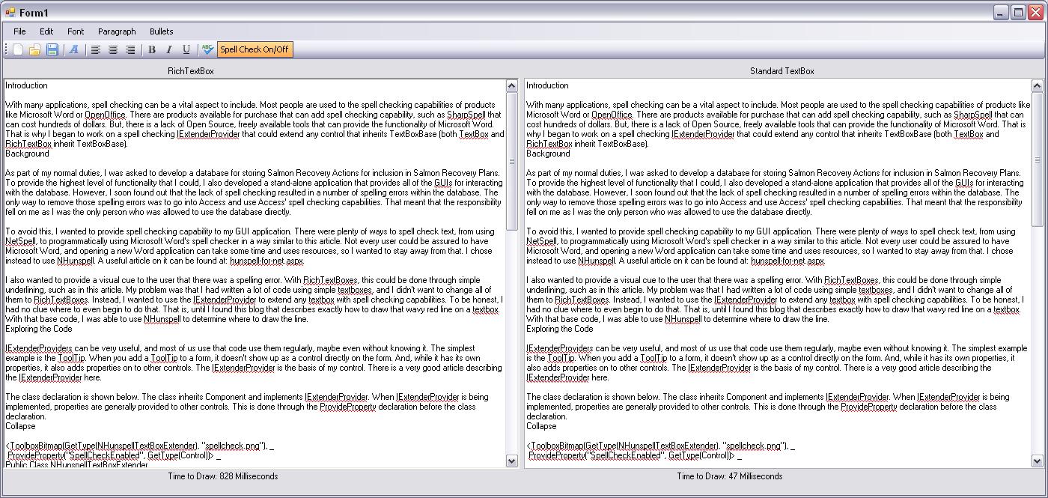The image size is (1048, 498).
Task: Click 'Time to Draw: 828 Milliseconds' label
Action: (x=223, y=476)
